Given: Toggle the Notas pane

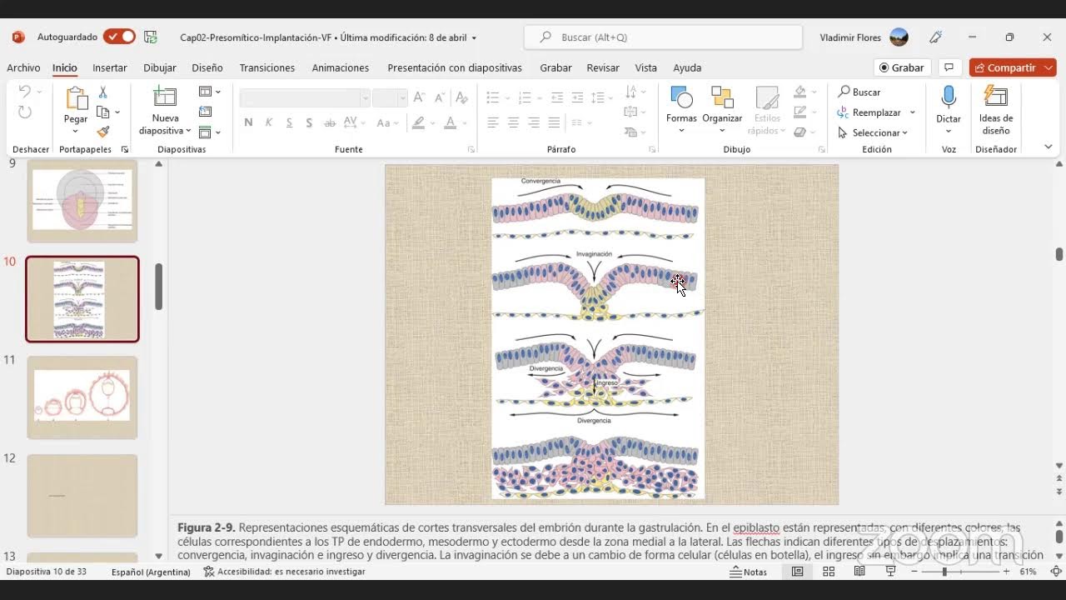Looking at the screenshot, I should tap(748, 572).
